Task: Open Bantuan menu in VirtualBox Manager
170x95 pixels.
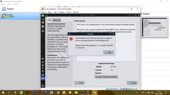Action: (x=16, y=4)
